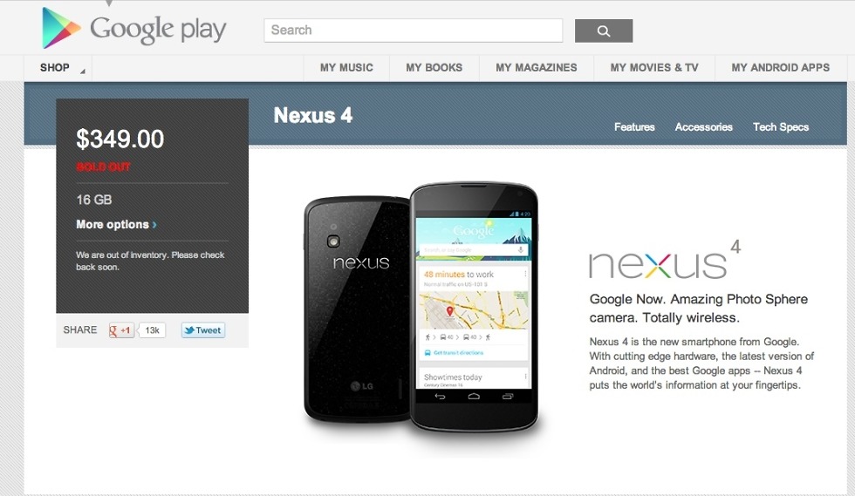Click the Google +1 share button

pos(121,330)
